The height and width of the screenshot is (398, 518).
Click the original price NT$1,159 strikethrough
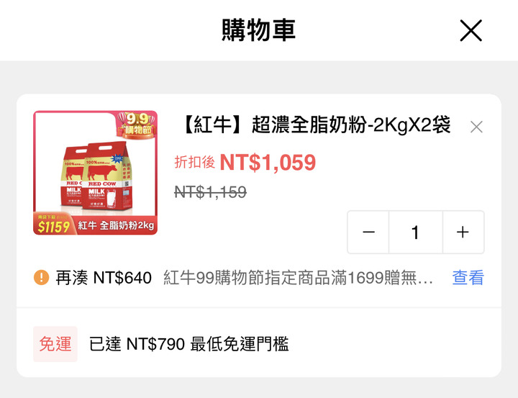tap(210, 191)
